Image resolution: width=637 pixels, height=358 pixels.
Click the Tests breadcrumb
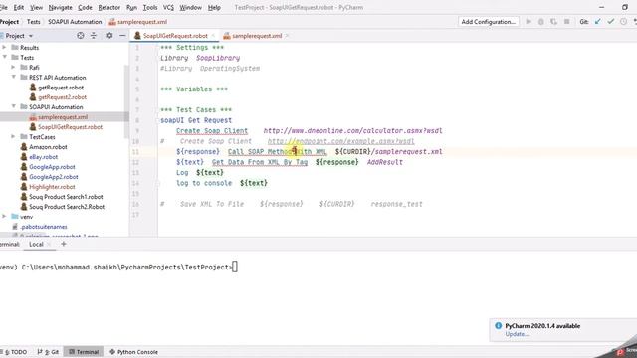tap(33, 22)
